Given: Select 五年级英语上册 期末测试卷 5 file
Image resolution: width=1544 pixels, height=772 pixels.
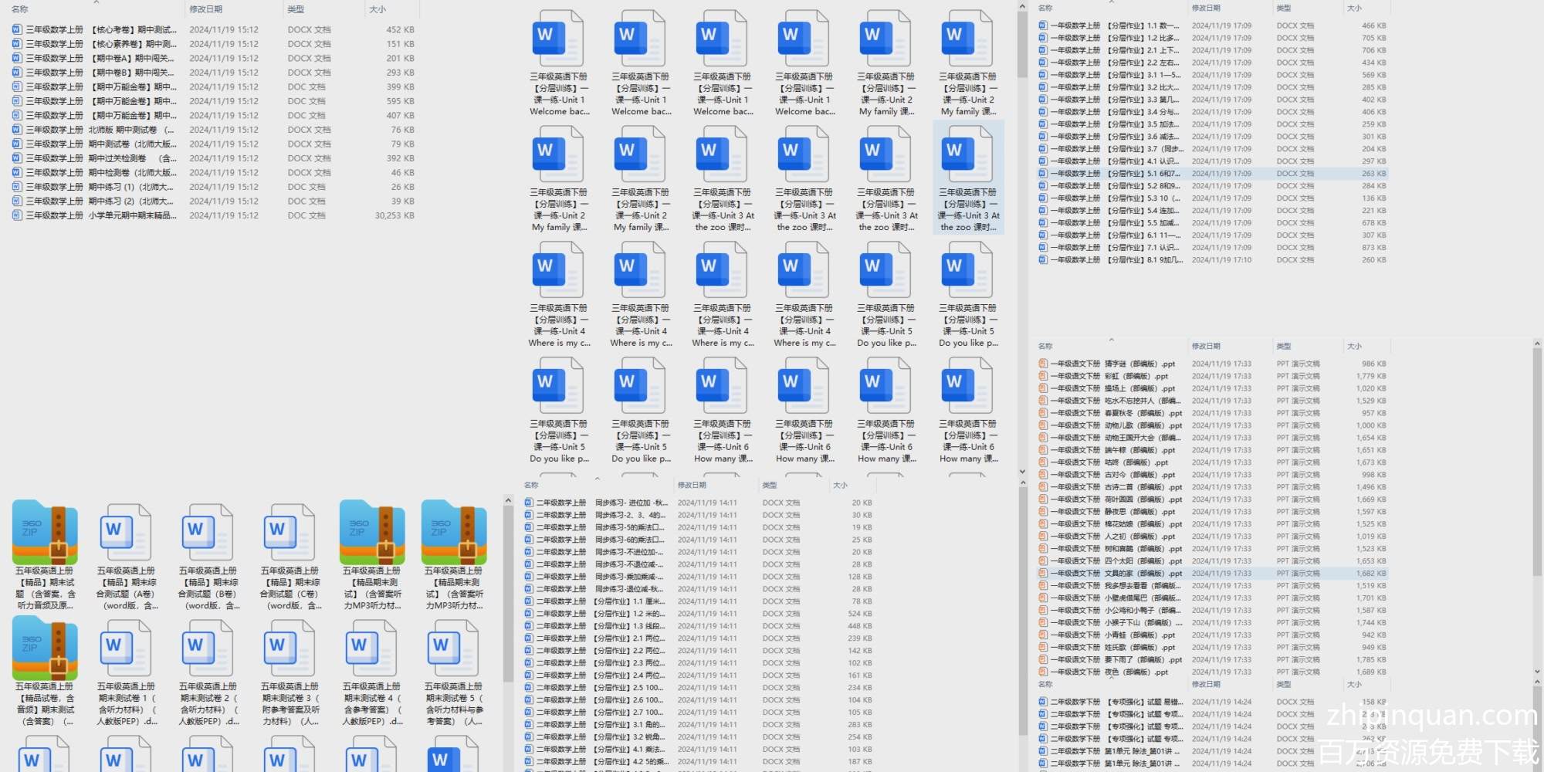Looking at the screenshot, I should [453, 672].
